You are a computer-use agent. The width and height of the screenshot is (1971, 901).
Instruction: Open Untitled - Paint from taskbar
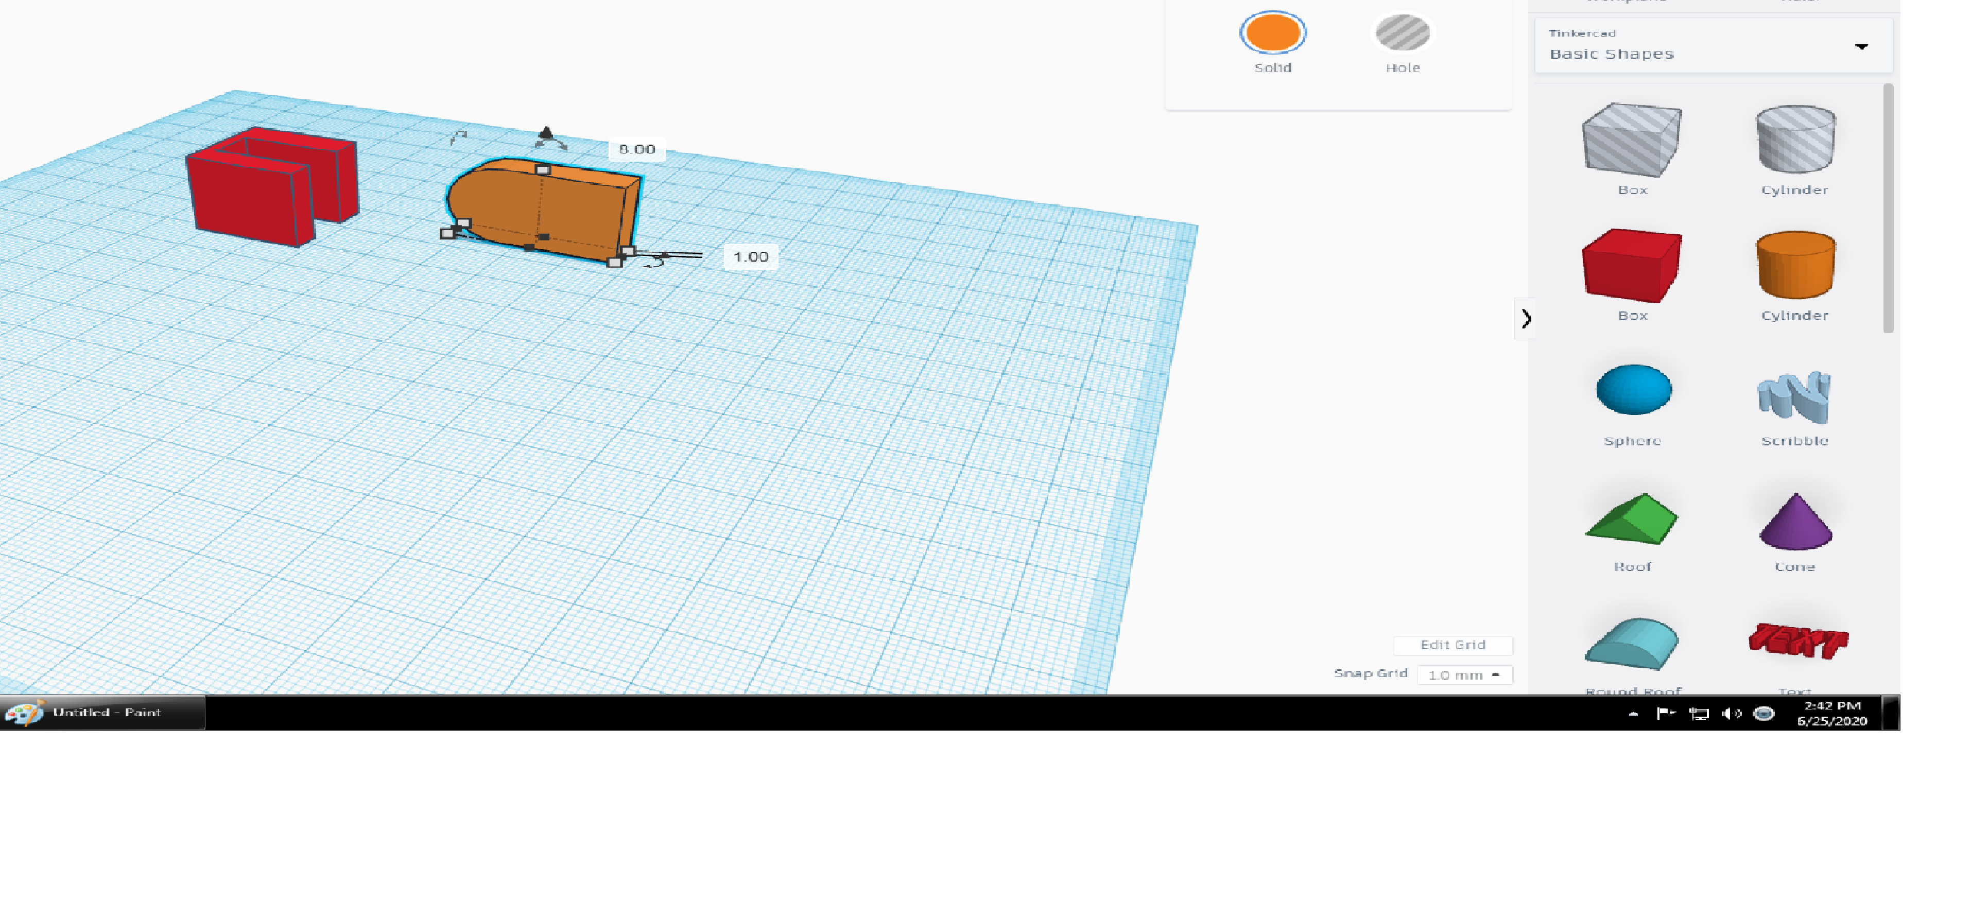[102, 712]
